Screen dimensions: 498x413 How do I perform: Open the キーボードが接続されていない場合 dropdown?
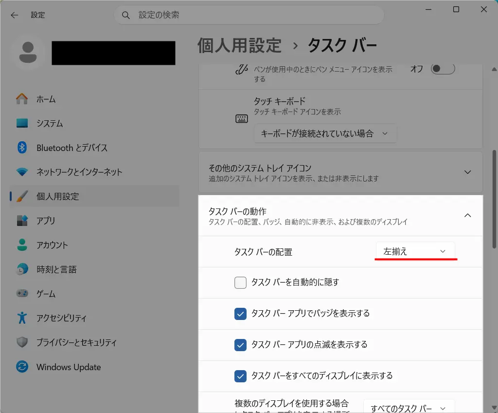pos(325,133)
